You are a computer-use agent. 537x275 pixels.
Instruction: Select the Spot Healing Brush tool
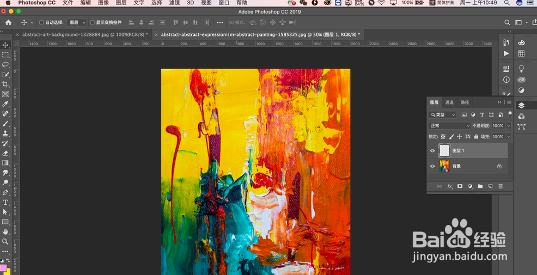pos(5,114)
